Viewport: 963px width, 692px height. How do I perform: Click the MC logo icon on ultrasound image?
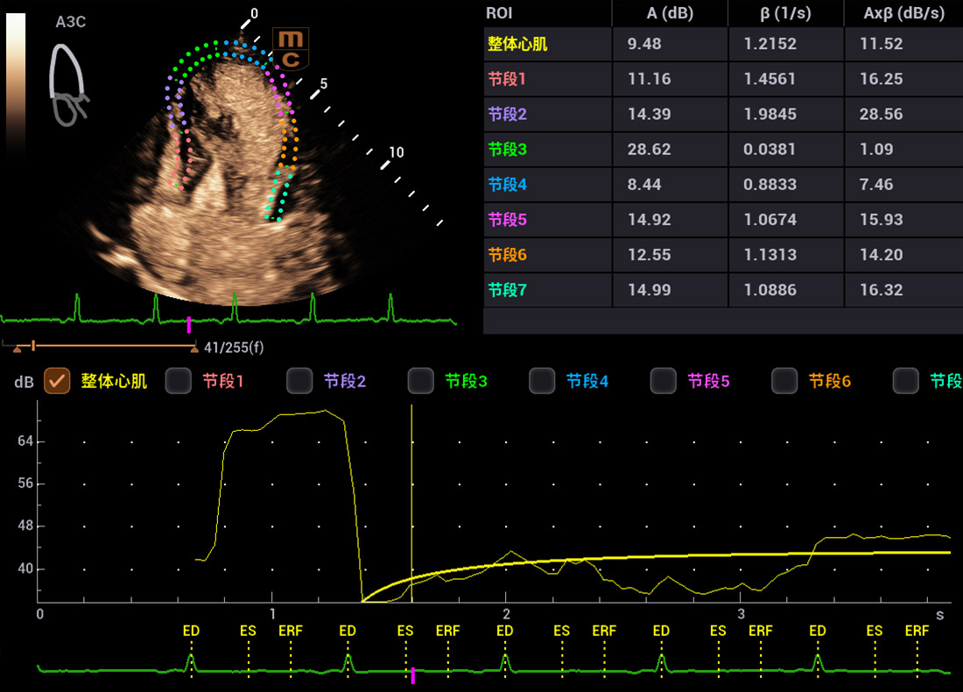[x=291, y=49]
